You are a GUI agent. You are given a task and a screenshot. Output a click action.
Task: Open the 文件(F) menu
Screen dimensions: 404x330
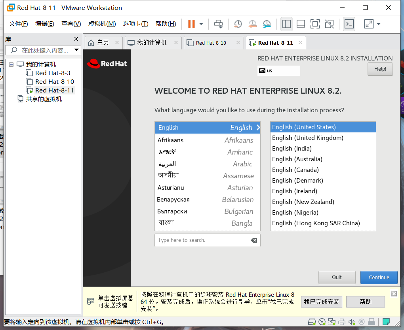click(x=18, y=24)
